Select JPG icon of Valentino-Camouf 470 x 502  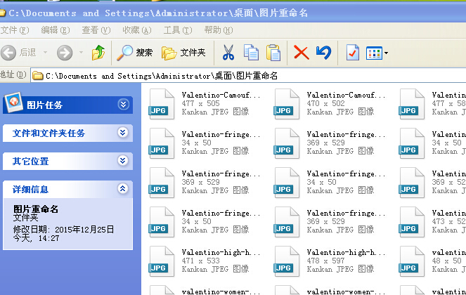click(x=287, y=104)
